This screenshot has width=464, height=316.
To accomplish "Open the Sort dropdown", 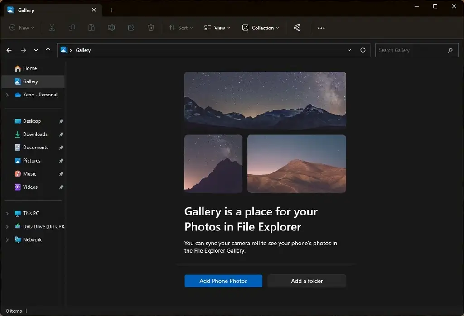I will [180, 28].
